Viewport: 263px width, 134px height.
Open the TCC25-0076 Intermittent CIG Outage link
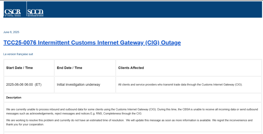coord(92,43)
